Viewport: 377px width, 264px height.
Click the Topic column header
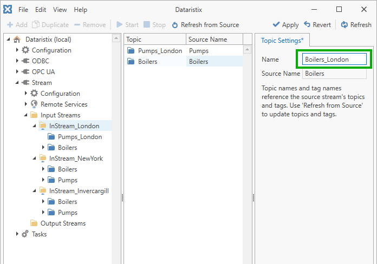155,39
